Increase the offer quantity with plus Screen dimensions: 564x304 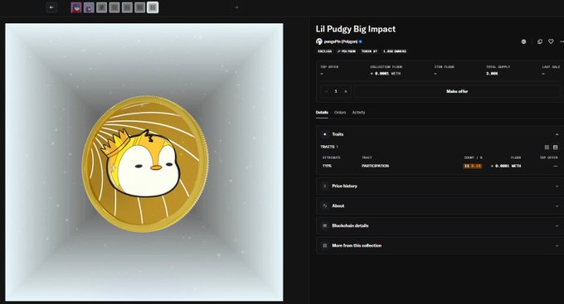pyautogui.click(x=346, y=91)
